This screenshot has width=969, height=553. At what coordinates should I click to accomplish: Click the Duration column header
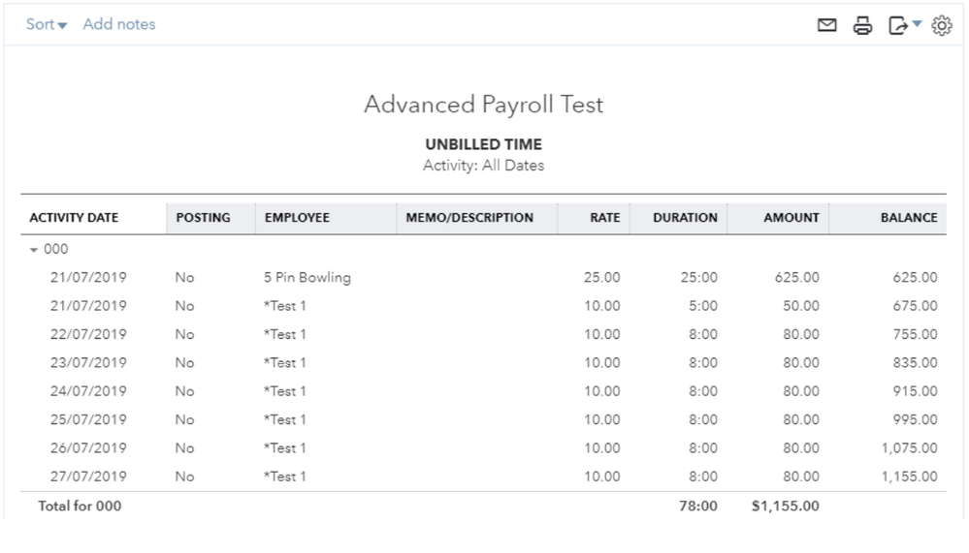coord(685,218)
